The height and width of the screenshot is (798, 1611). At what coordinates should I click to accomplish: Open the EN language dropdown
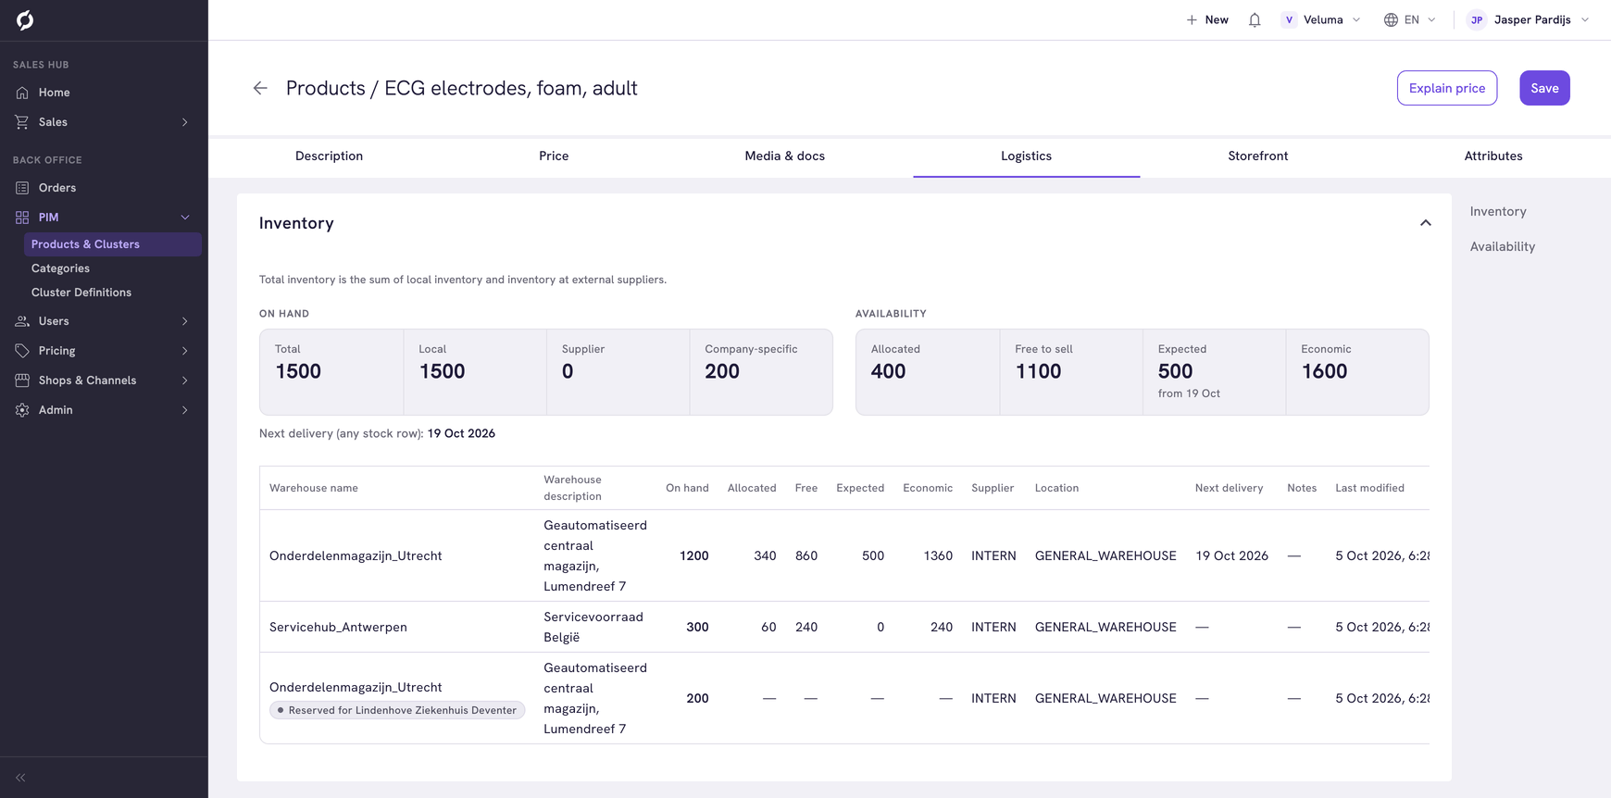point(1410,19)
